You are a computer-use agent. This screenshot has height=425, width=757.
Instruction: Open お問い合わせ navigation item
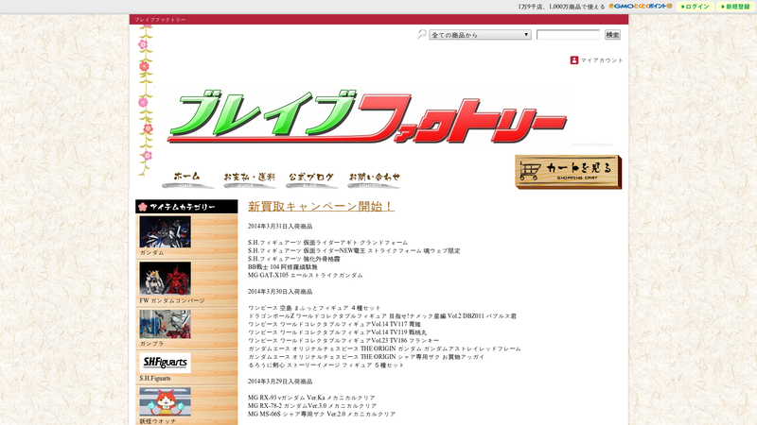(x=374, y=178)
